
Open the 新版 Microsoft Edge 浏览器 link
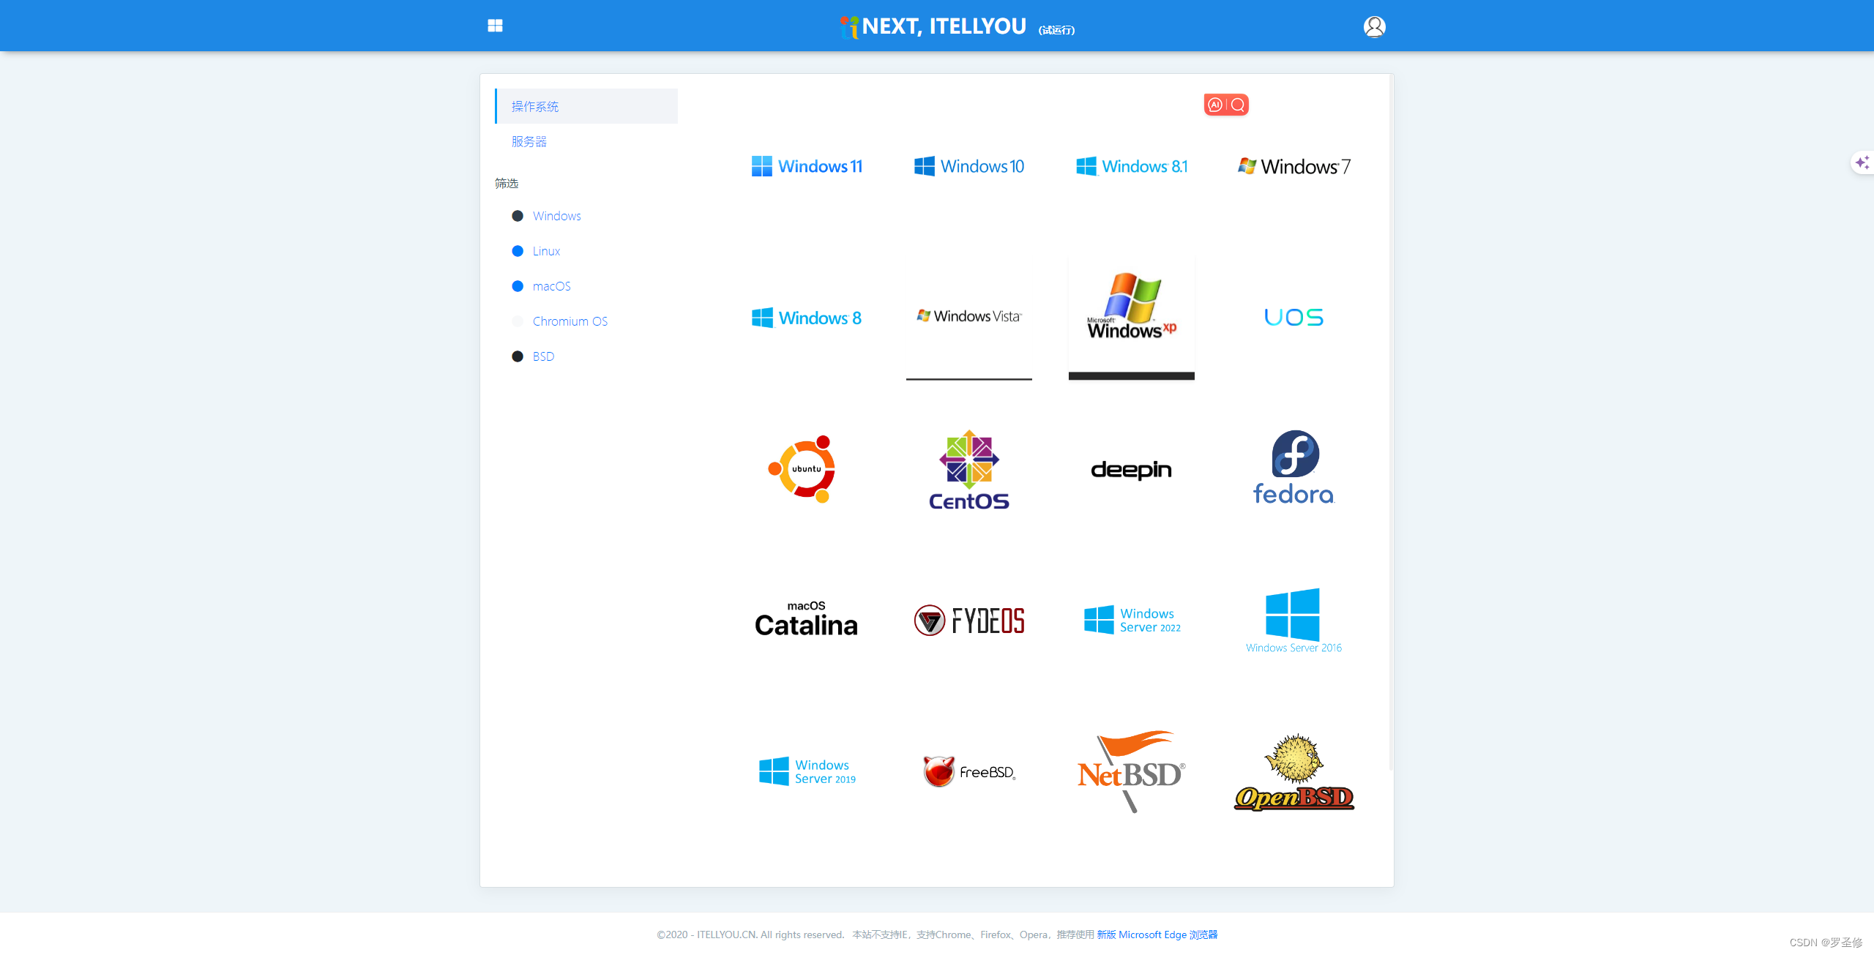click(1157, 935)
